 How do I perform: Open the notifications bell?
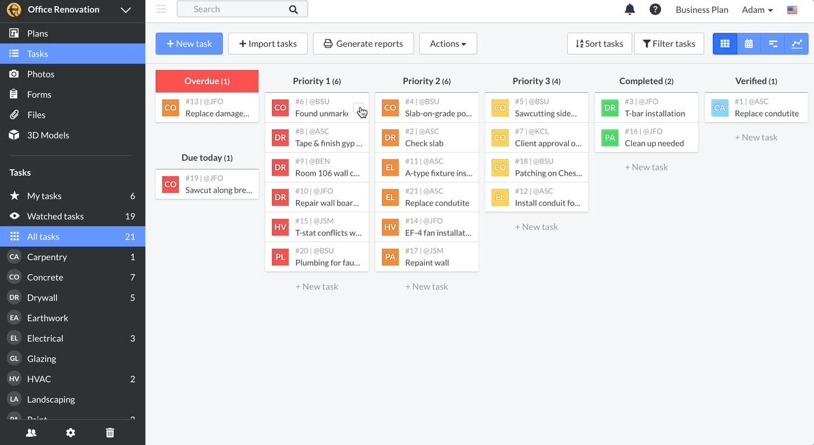click(630, 9)
